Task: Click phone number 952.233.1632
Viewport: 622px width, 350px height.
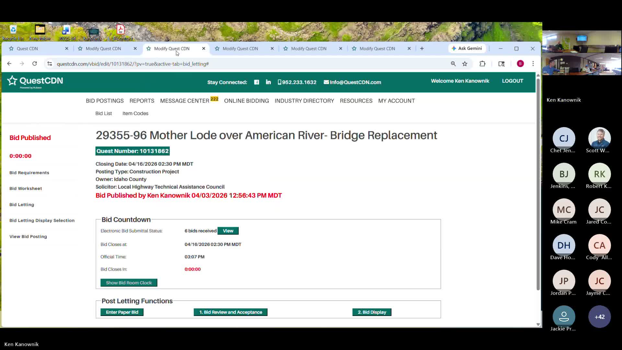Action: pyautogui.click(x=297, y=82)
